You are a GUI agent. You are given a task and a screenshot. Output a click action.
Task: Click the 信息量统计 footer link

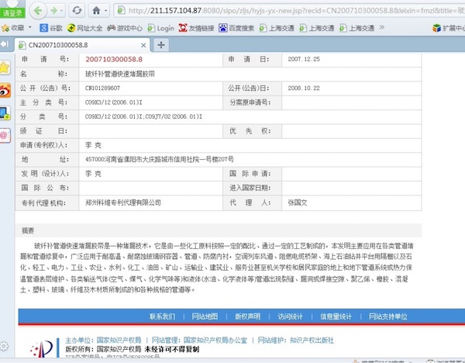coord(336,316)
